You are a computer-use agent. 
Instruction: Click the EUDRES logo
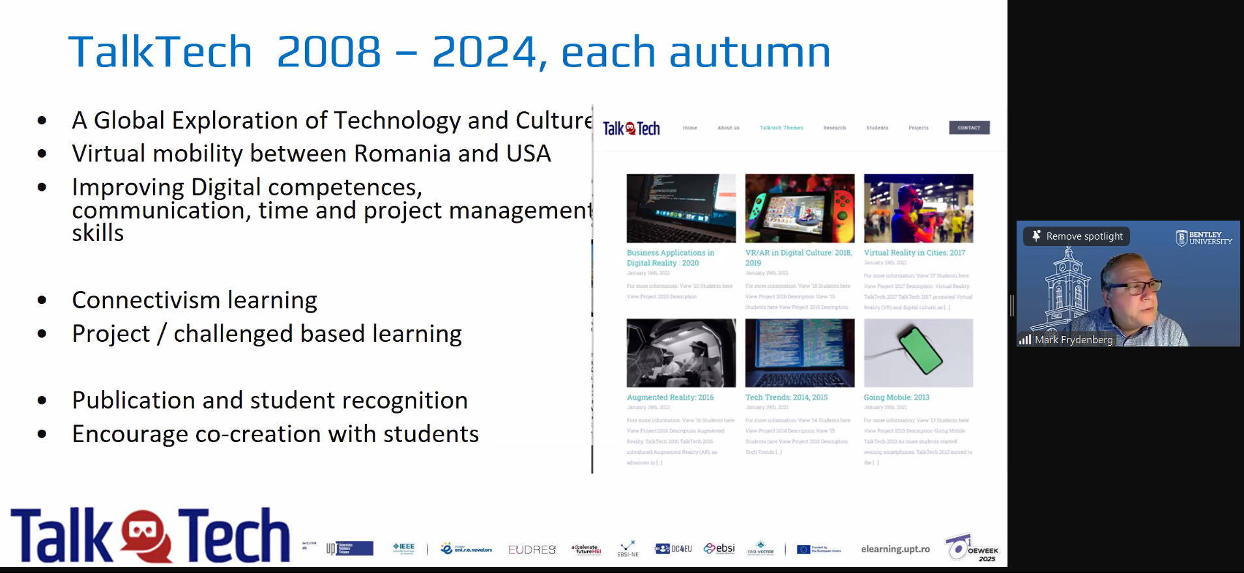coord(532,550)
